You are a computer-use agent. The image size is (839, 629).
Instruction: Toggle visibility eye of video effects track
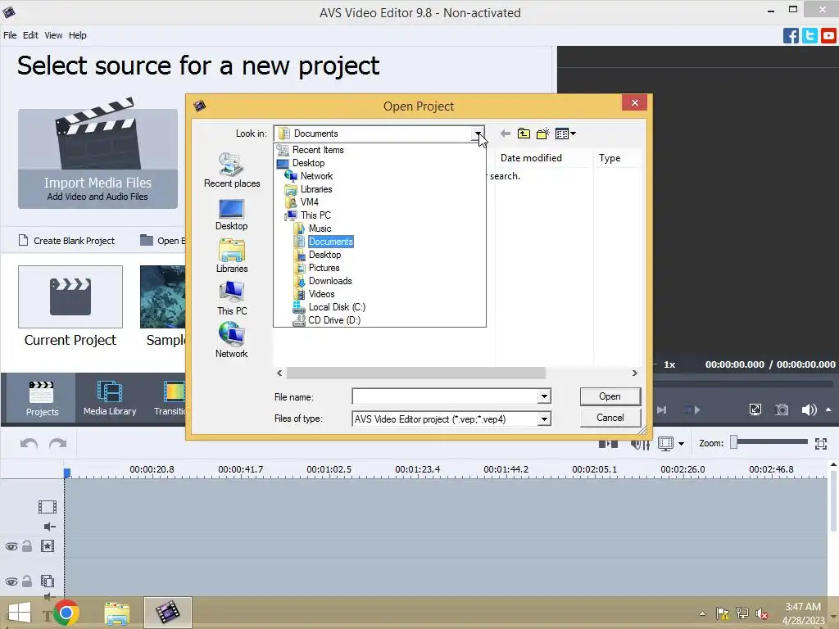pyautogui.click(x=11, y=546)
